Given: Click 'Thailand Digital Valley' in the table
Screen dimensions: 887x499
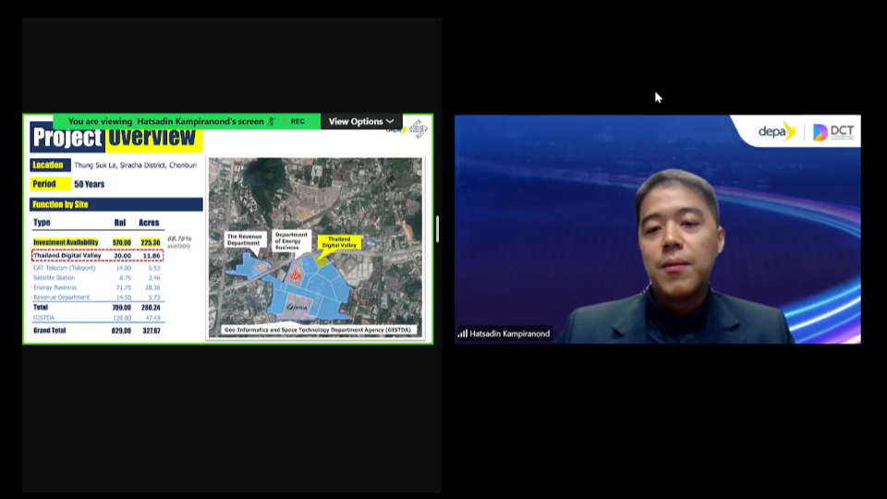Looking at the screenshot, I should click(67, 256).
